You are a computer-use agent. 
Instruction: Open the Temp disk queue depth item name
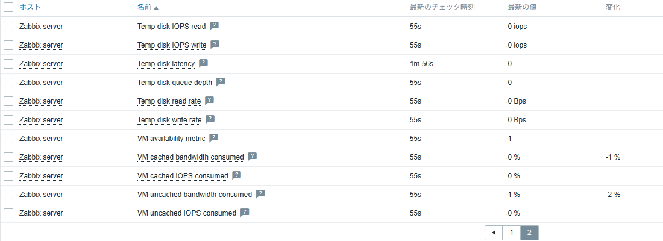[174, 83]
